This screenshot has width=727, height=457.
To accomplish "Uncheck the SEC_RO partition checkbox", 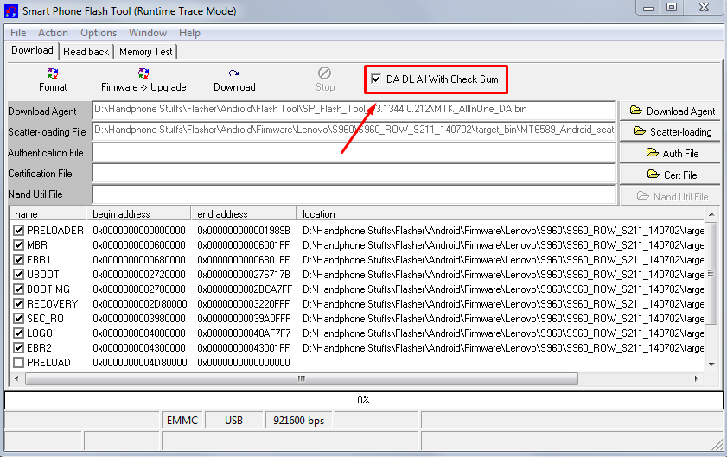I will [18, 319].
